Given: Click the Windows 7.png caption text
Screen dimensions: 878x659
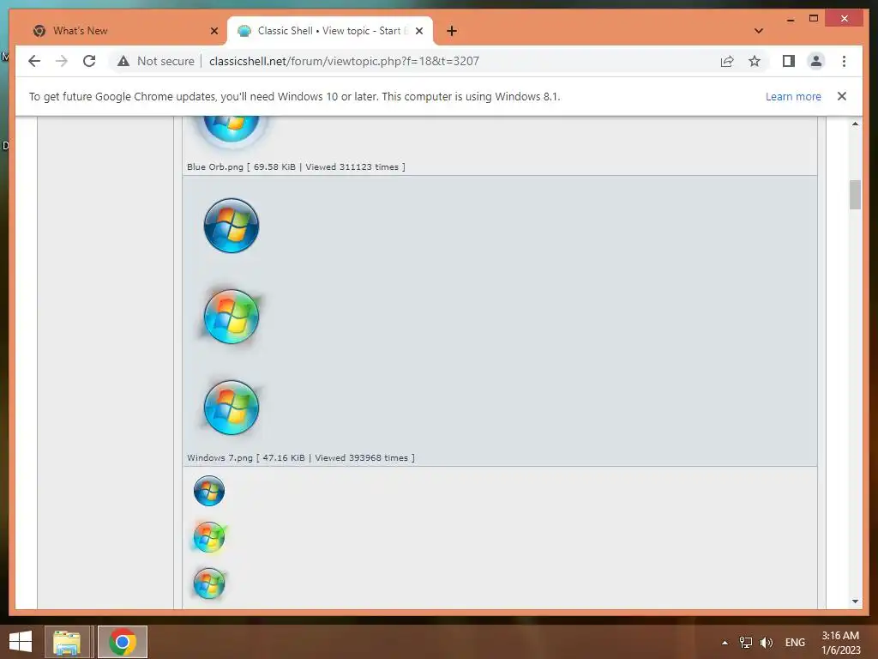Looking at the screenshot, I should 301,458.
